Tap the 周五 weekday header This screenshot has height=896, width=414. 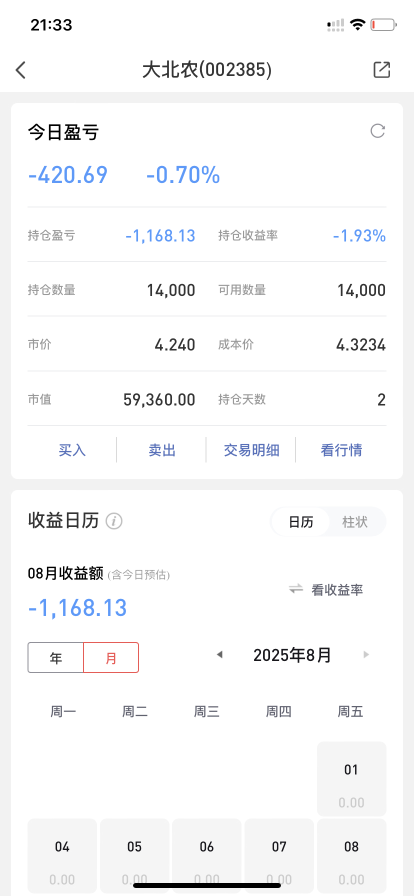pyautogui.click(x=350, y=711)
